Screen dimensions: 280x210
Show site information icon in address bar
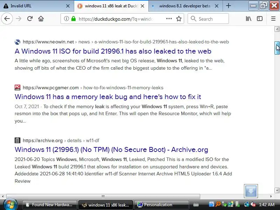66,19
